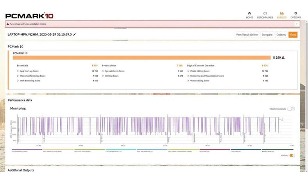Select the CPU Frequency legend swatch
Image resolution: width=308 pixels, height=184 pixels.
pyautogui.click(x=27, y=150)
